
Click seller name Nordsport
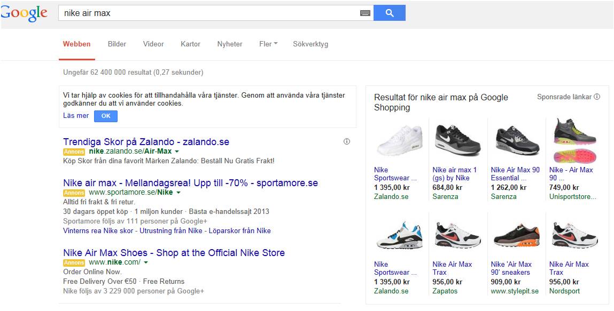[x=564, y=291]
